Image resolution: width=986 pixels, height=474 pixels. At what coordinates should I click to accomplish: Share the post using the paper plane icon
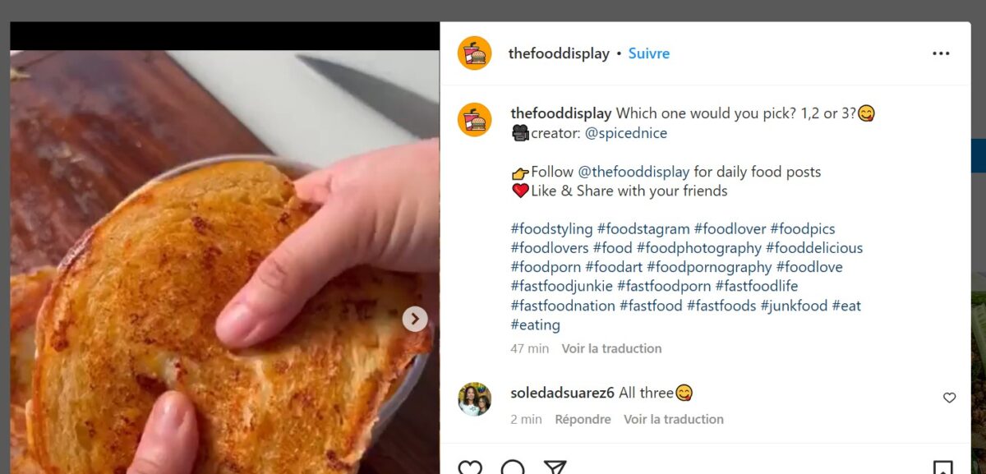click(x=556, y=467)
